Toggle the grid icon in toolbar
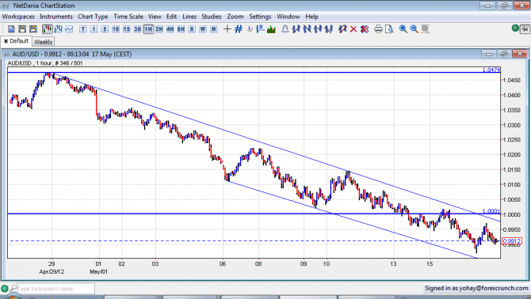This screenshot has height=299, width=531. click(x=239, y=29)
